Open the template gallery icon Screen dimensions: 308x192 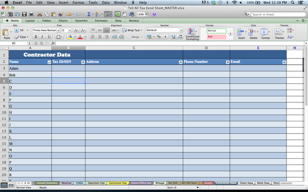pos(10,14)
